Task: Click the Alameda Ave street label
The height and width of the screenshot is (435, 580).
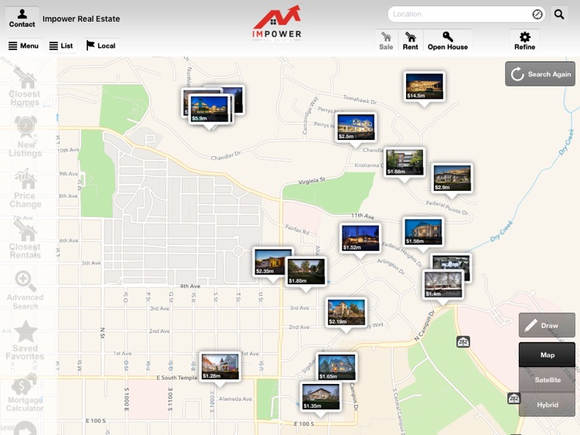Action: [x=235, y=399]
